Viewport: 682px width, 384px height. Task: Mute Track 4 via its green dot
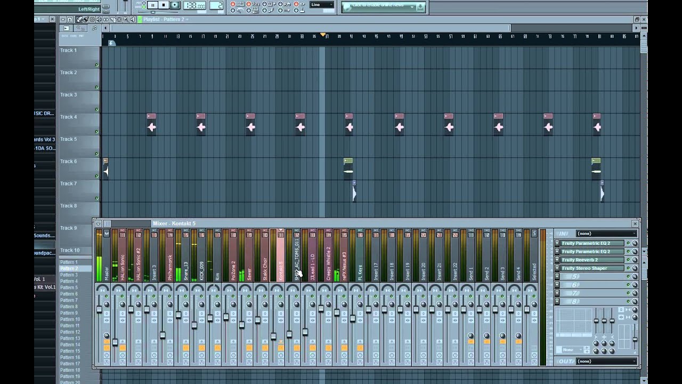point(96,132)
